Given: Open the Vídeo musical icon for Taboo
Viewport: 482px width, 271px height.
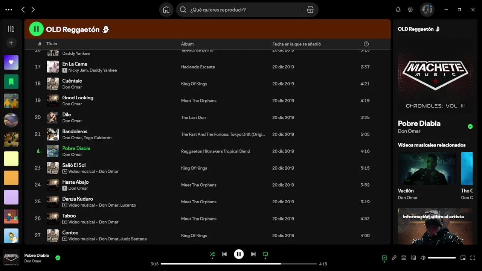Looking at the screenshot, I should [65, 222].
